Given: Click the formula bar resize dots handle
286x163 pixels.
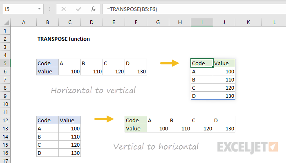Looking at the screenshot, I should pyautogui.click(x=50, y=9).
